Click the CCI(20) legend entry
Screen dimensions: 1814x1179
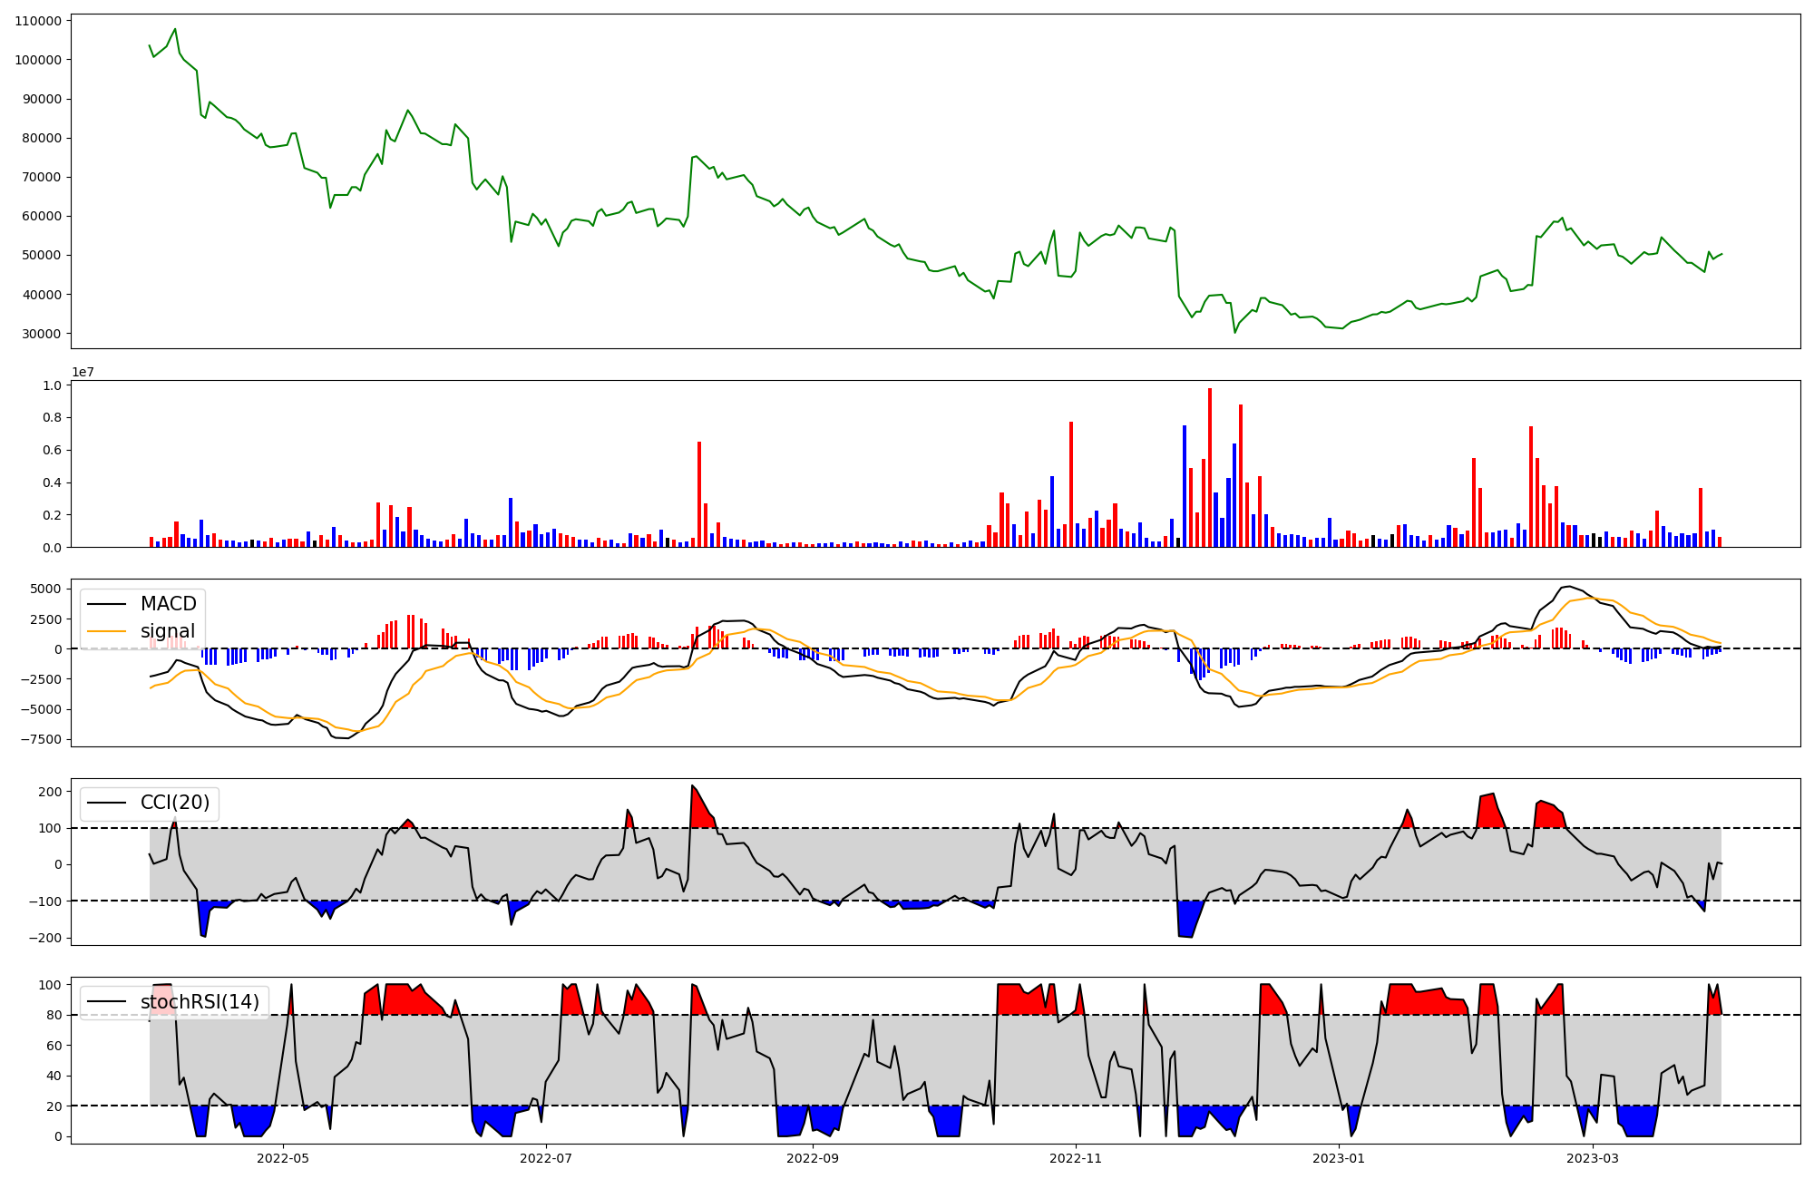click(x=174, y=803)
